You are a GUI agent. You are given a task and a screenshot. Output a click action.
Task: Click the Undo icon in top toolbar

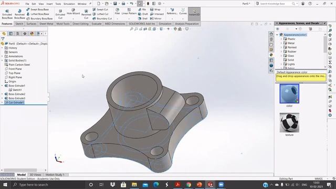click(131, 4)
